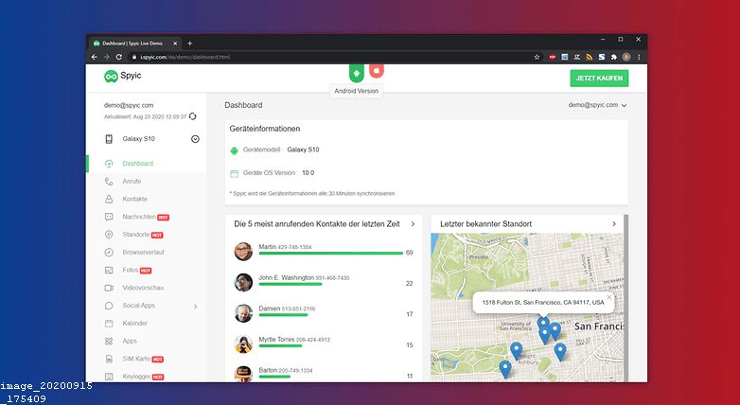Click the JETZT KAUFEN button
Screen dimensions: 740x405
click(599, 78)
